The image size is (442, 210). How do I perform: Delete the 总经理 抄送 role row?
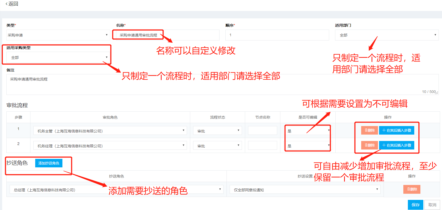tap(412, 189)
